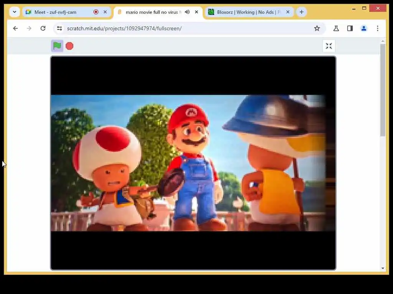
Task: Go back to previous page
Action: pyautogui.click(x=15, y=28)
